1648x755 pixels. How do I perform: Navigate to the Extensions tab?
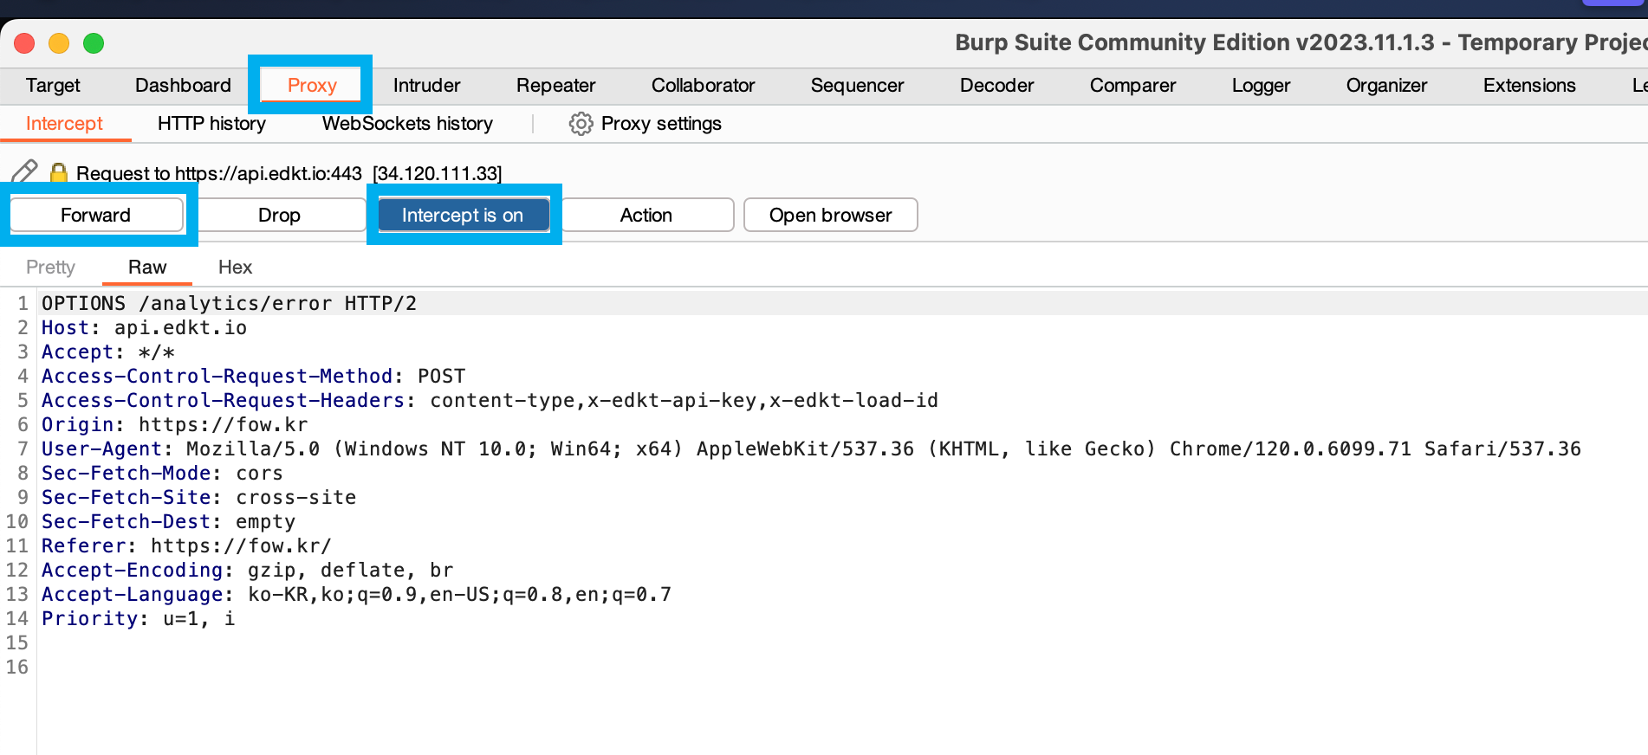click(1528, 86)
